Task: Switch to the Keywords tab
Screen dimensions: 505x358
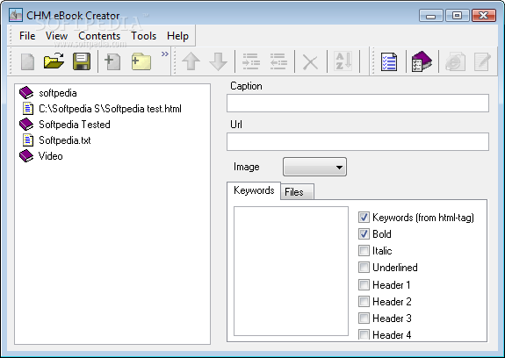Action: [254, 190]
